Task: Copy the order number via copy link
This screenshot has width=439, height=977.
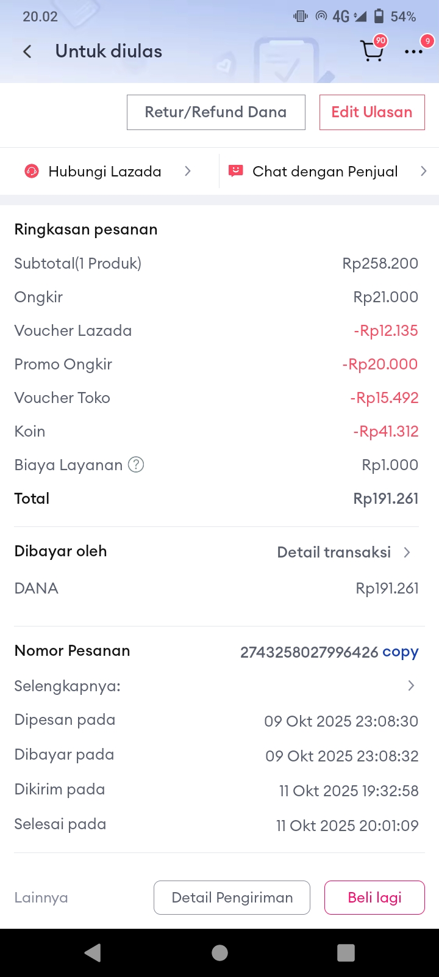Action: click(400, 652)
